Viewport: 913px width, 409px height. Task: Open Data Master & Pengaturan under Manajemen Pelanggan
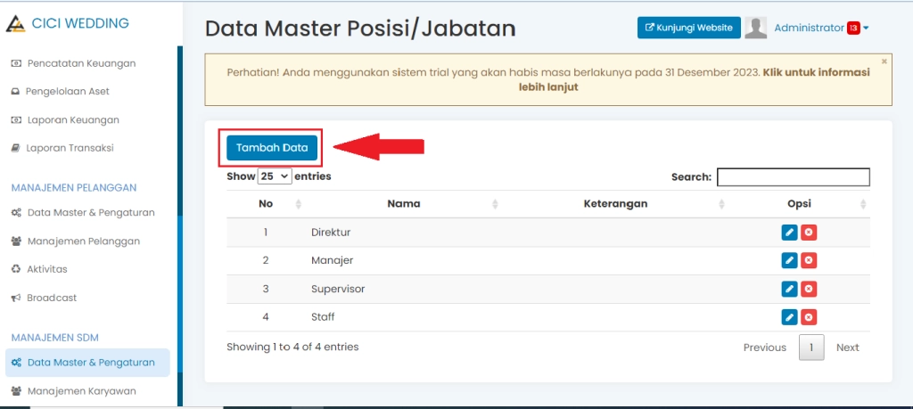point(83,212)
